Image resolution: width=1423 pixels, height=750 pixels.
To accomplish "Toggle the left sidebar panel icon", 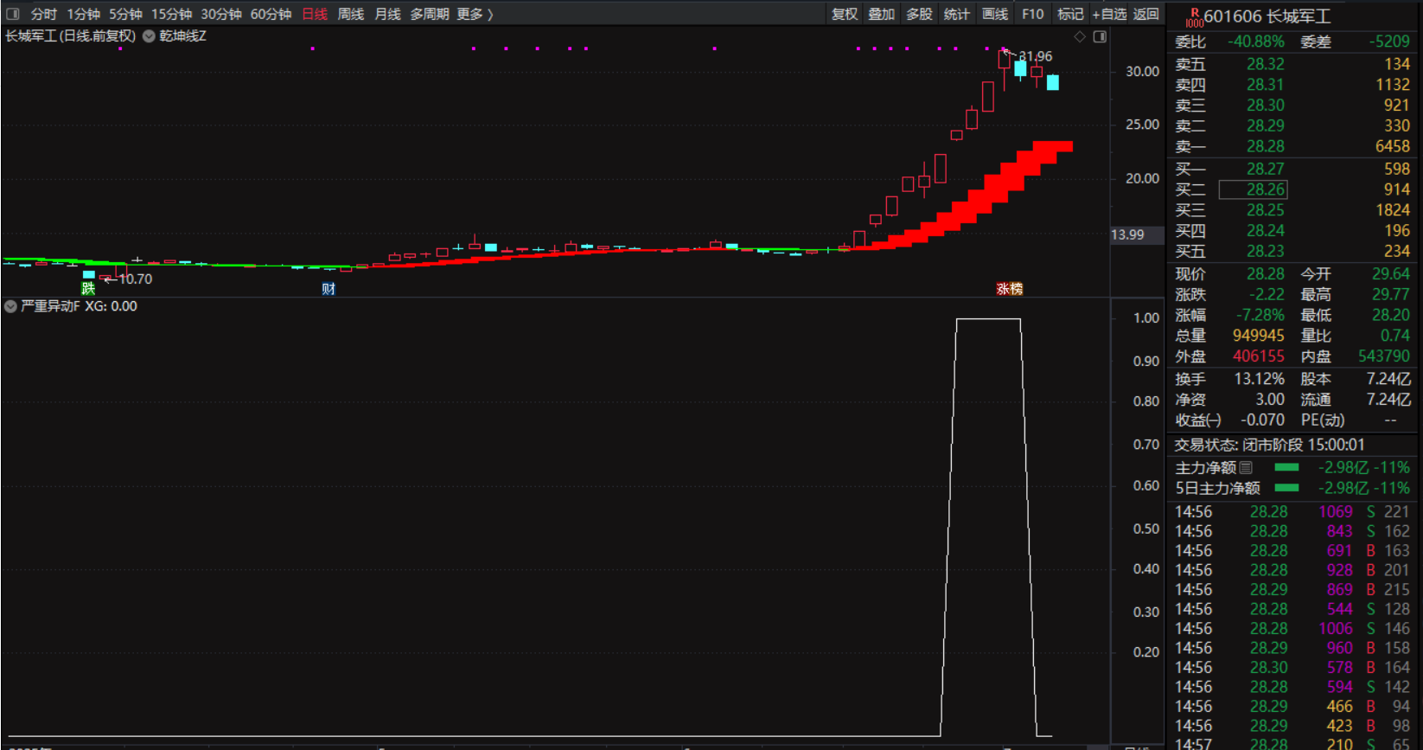I will tap(13, 14).
